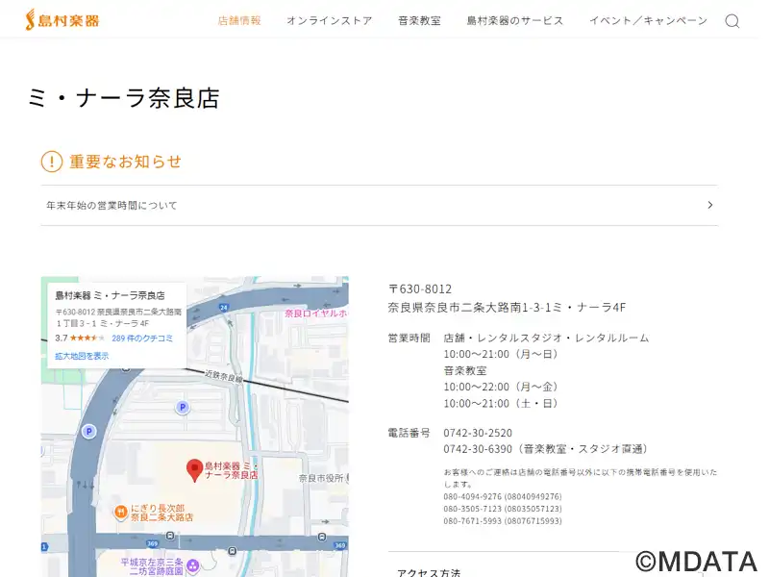The height and width of the screenshot is (577, 769).
Task: Open the オンラインストア menu
Action: [x=330, y=20]
